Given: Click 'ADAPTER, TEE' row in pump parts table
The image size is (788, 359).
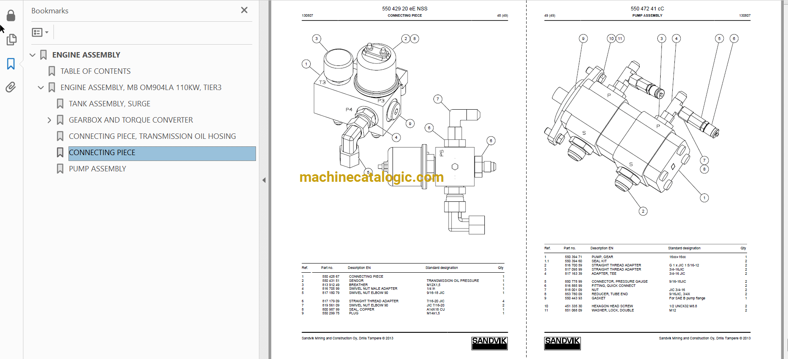Looking at the screenshot, I should click(646, 274).
